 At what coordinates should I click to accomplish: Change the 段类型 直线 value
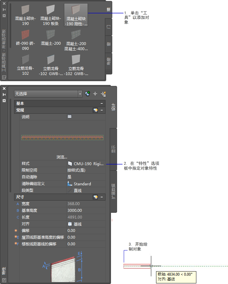tap(86, 190)
